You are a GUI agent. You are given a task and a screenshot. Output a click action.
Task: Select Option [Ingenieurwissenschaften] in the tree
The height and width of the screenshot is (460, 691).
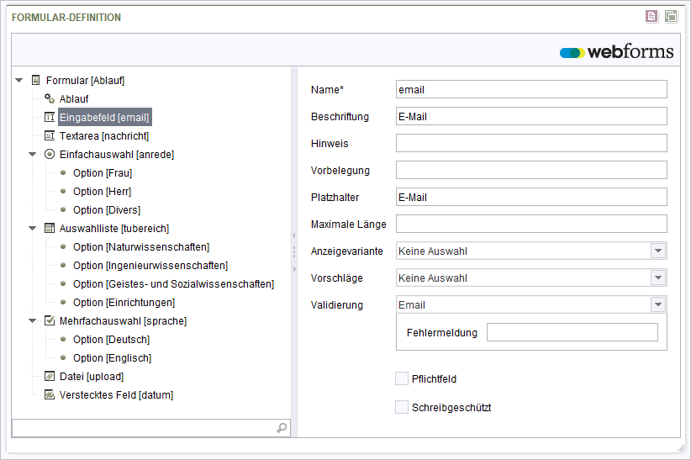(x=150, y=266)
